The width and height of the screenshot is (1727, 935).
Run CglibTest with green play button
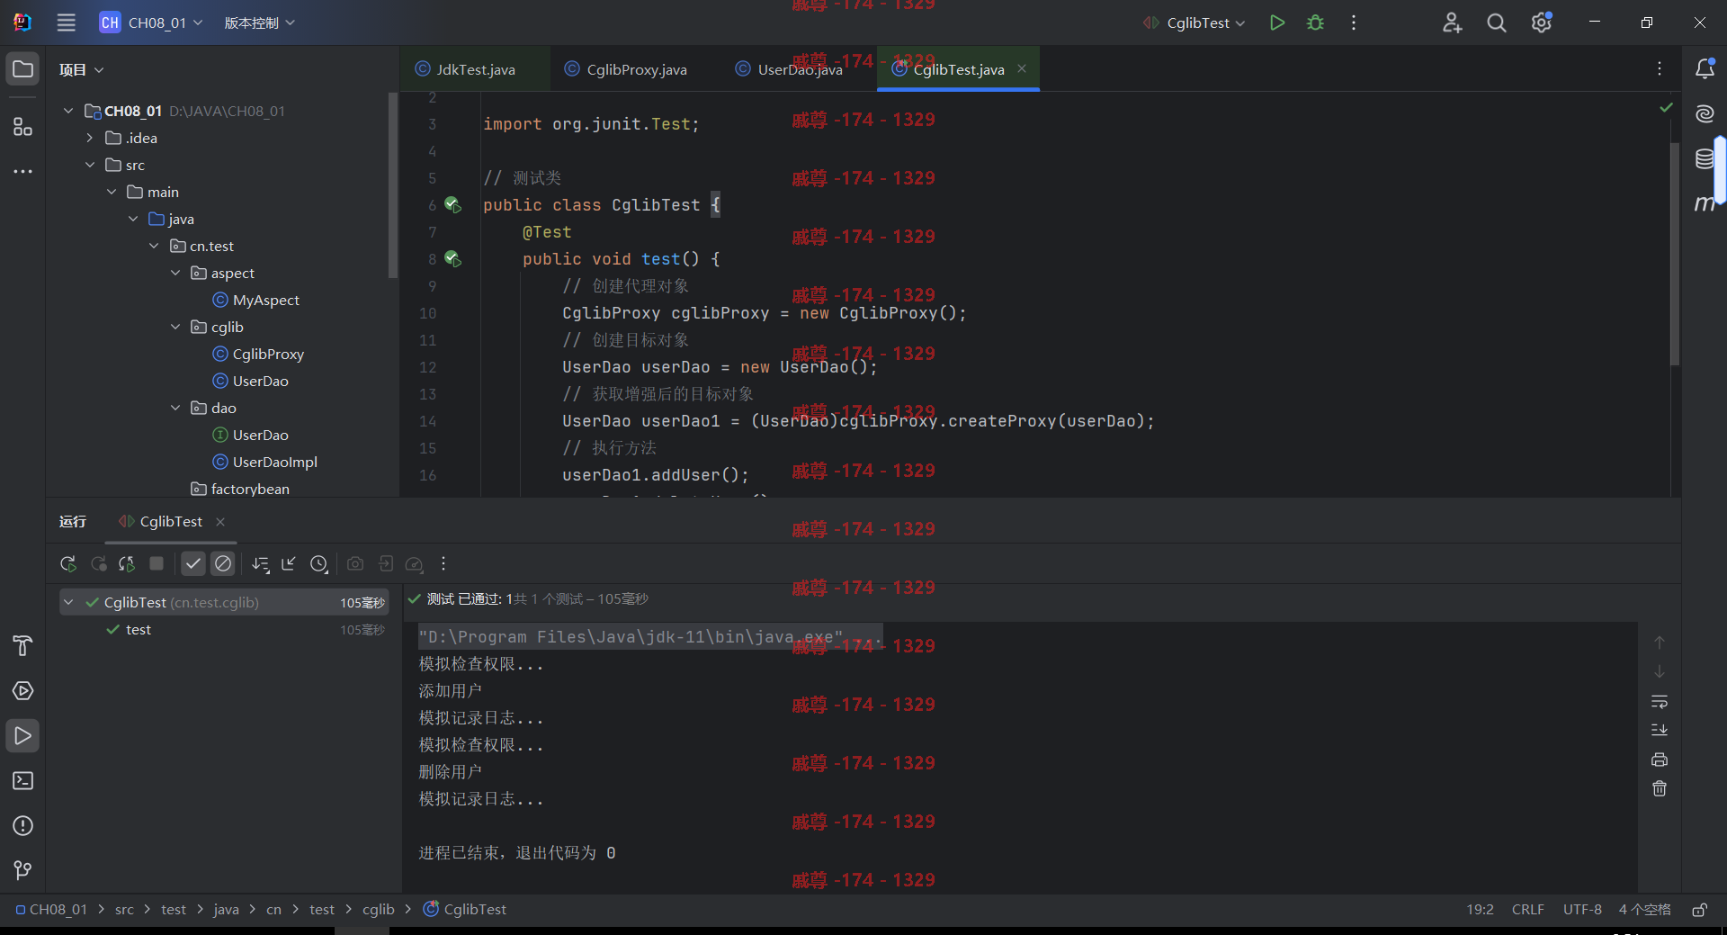(1276, 22)
